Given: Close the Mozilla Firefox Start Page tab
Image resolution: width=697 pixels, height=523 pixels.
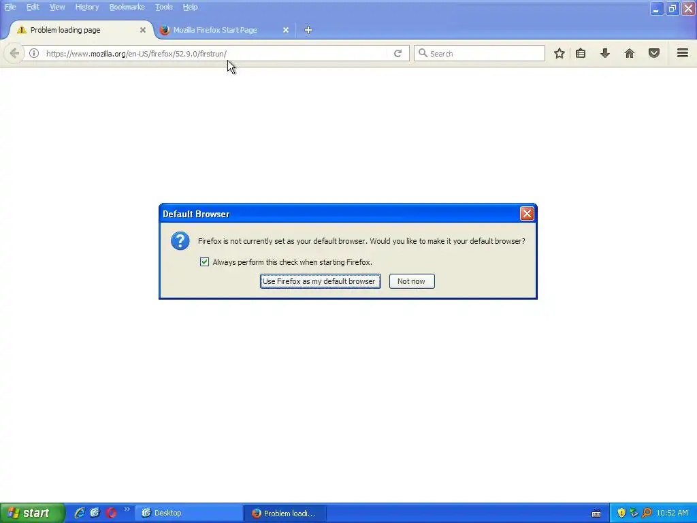Looking at the screenshot, I should [286, 30].
